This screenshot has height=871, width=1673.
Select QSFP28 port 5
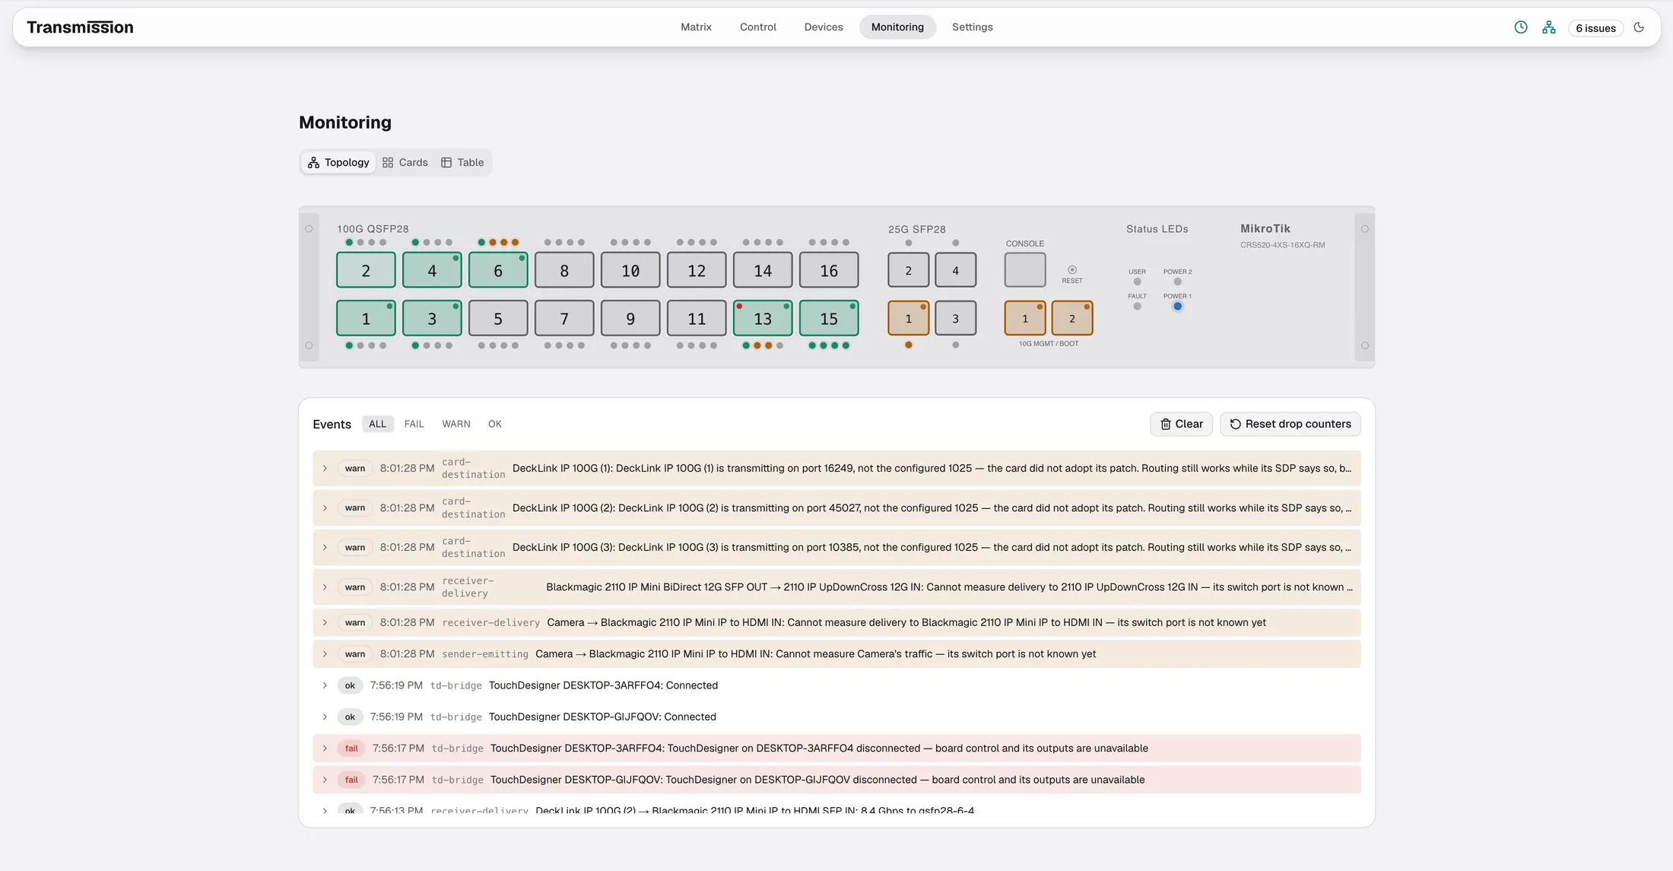[x=498, y=318]
